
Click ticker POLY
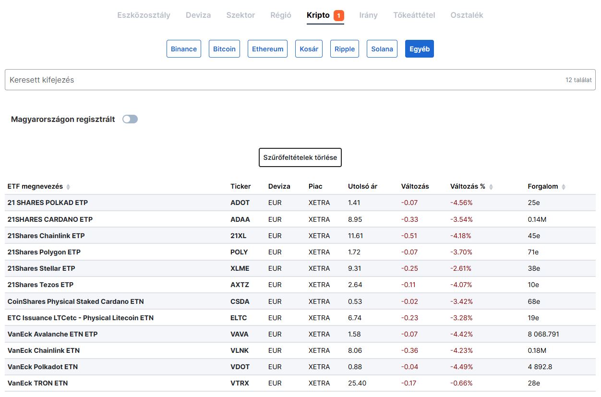pos(239,252)
